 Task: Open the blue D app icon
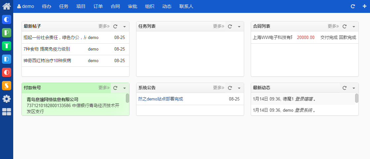coord(7,59)
